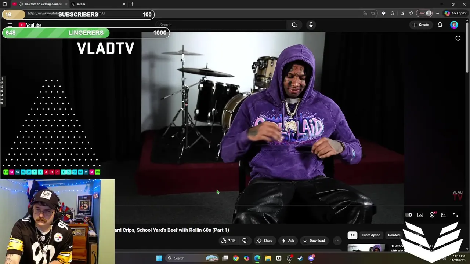The height and width of the screenshot is (264, 470).
Task: Show video info card icon
Action: [458, 38]
